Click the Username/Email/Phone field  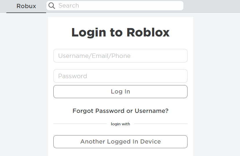coord(120,56)
